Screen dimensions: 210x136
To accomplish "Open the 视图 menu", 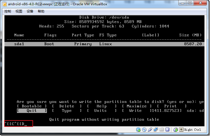I will click(19, 11).
